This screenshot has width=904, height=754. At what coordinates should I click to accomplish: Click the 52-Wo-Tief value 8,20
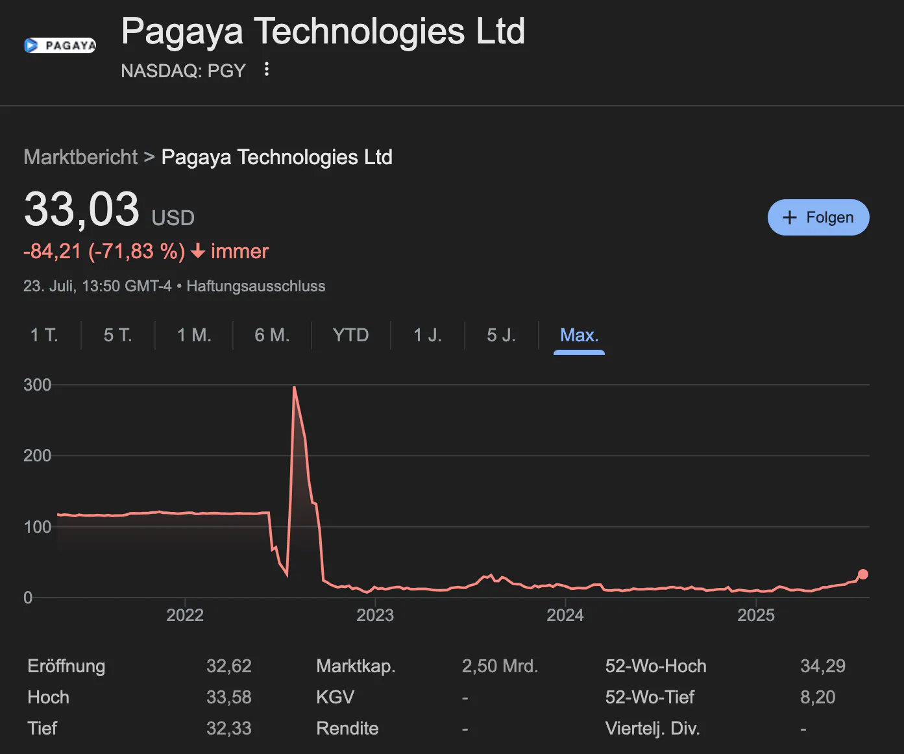818,697
